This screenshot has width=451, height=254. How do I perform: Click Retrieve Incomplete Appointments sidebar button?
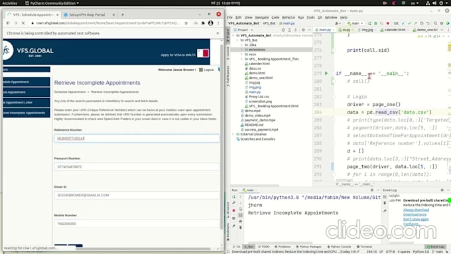tap(27, 113)
